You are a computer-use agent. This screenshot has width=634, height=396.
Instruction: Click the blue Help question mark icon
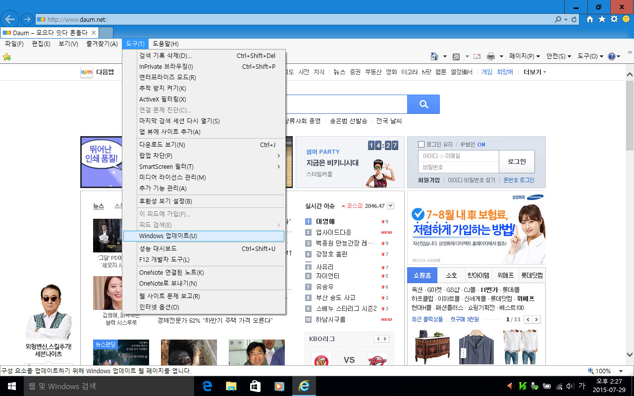tap(611, 56)
